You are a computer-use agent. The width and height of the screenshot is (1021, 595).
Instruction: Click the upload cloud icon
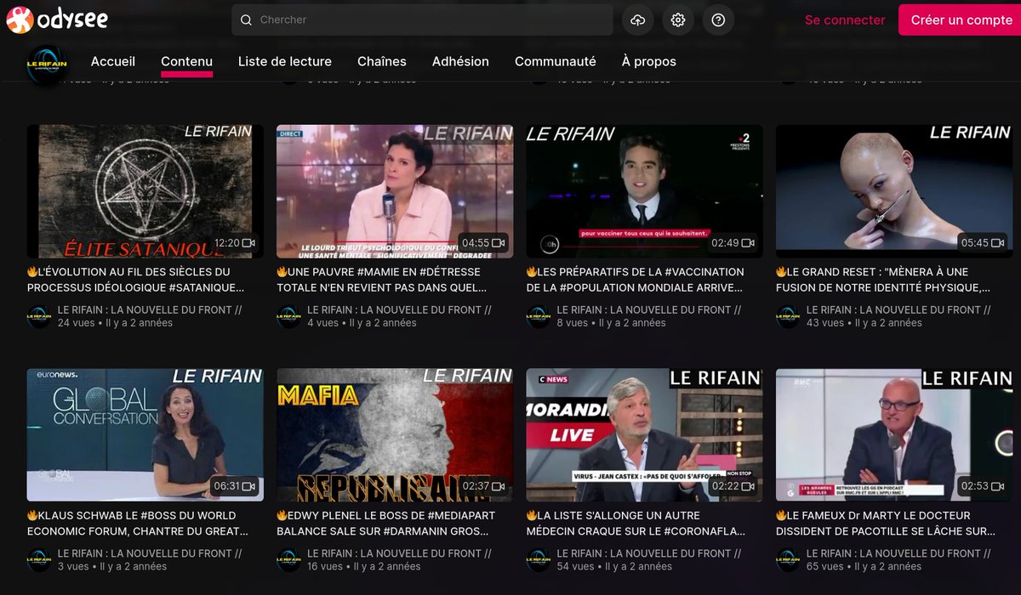[638, 20]
